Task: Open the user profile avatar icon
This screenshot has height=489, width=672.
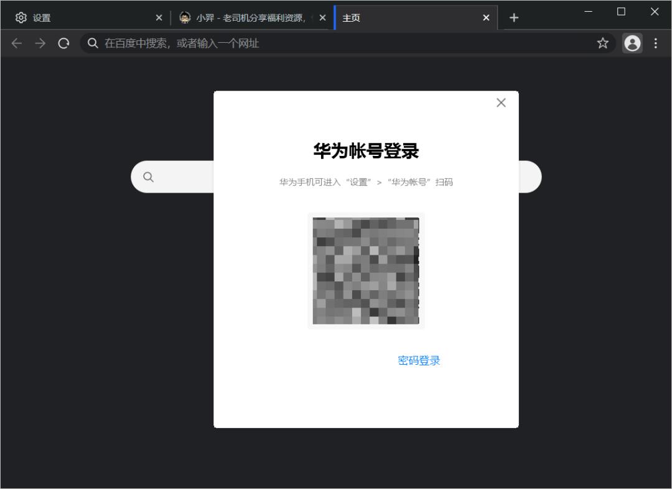Action: (632, 43)
